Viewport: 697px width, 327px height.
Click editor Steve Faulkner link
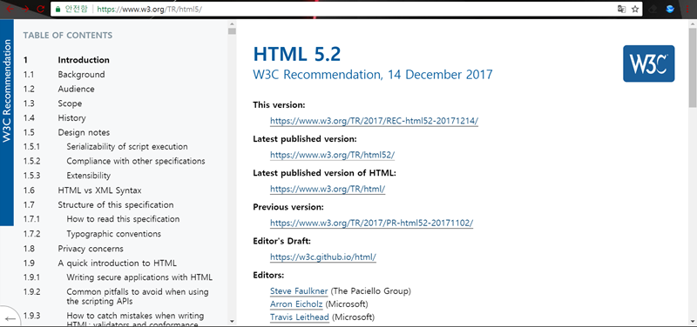click(299, 291)
